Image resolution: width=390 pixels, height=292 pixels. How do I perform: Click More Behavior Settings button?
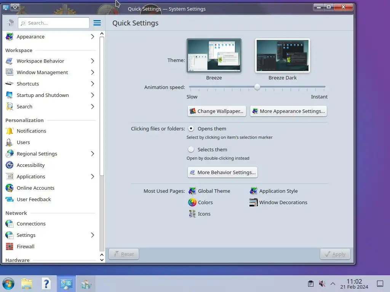[222, 172]
